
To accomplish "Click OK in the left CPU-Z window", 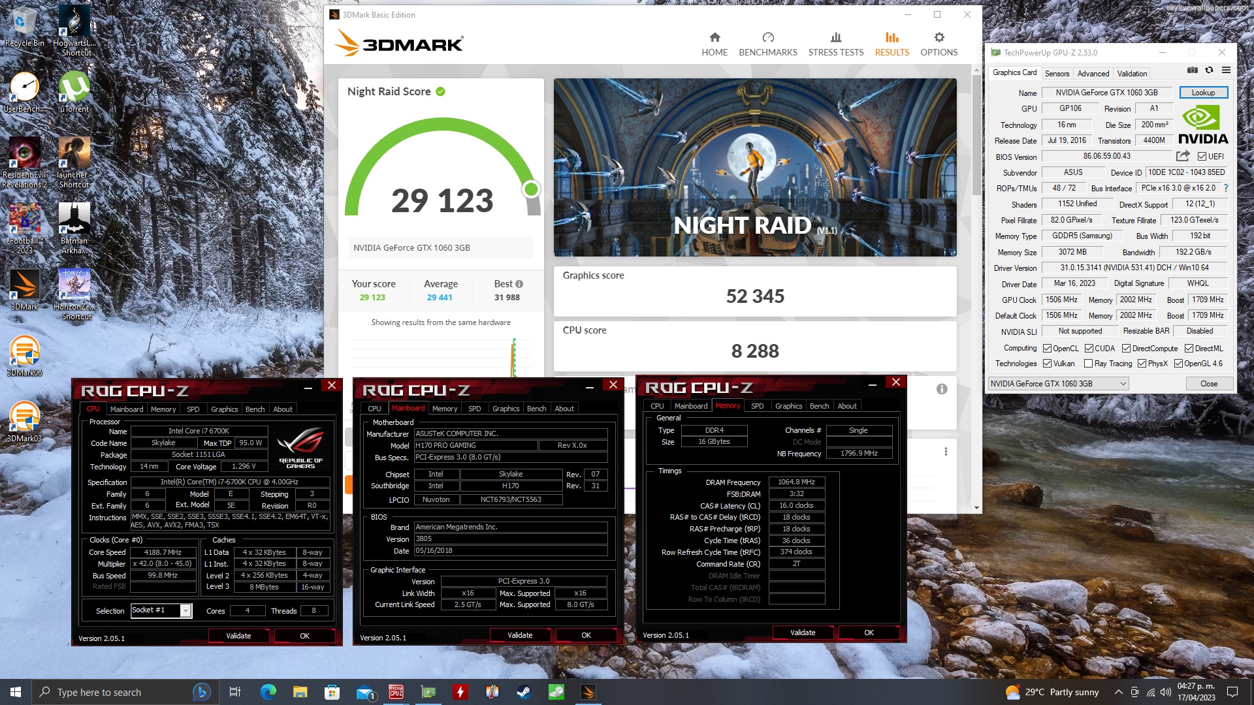I will click(x=304, y=636).
